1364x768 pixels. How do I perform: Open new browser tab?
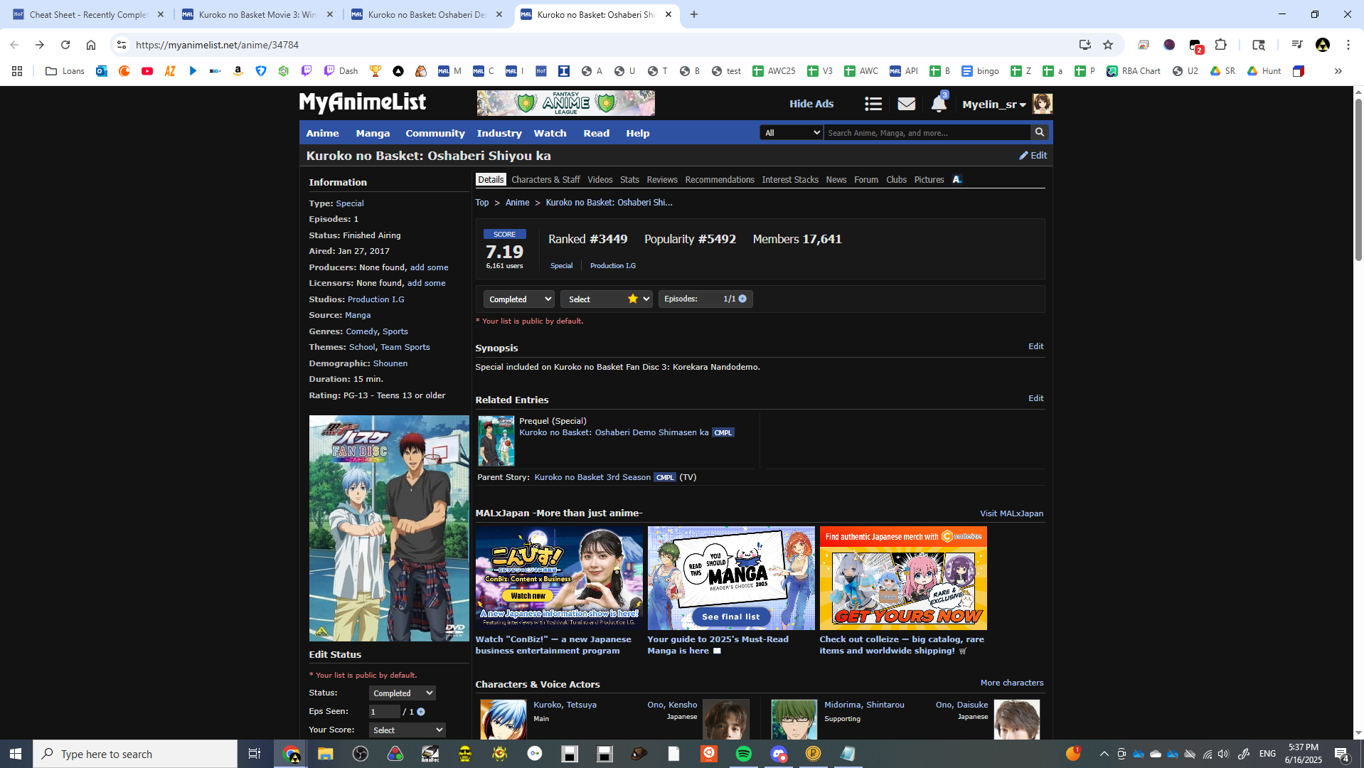coord(694,14)
